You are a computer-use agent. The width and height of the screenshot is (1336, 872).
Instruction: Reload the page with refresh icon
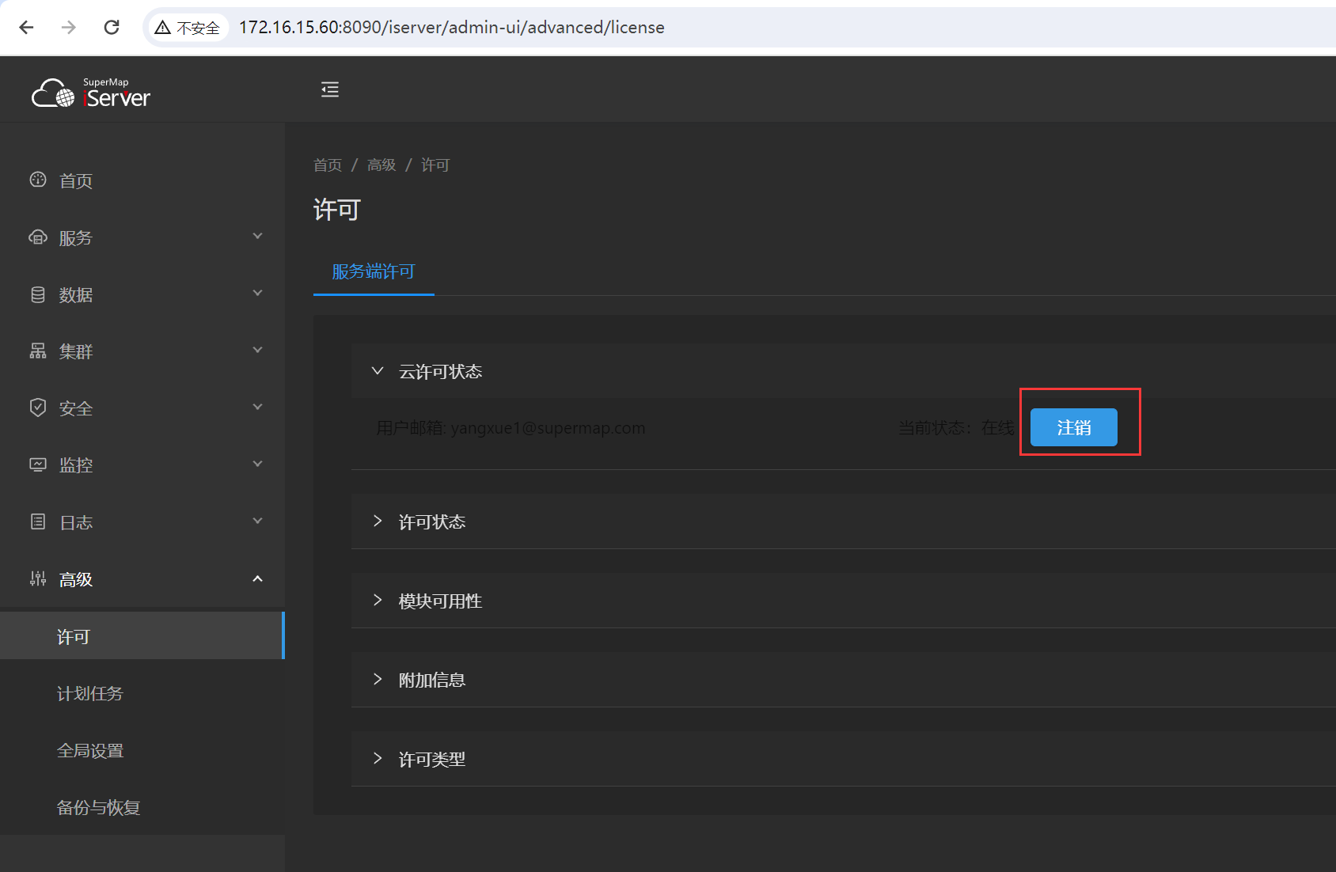pos(112,28)
